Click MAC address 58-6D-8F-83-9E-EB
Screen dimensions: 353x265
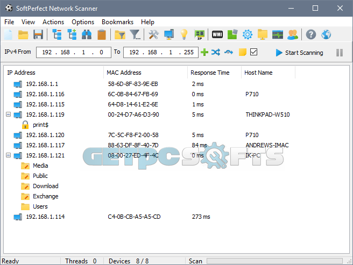coord(133,84)
